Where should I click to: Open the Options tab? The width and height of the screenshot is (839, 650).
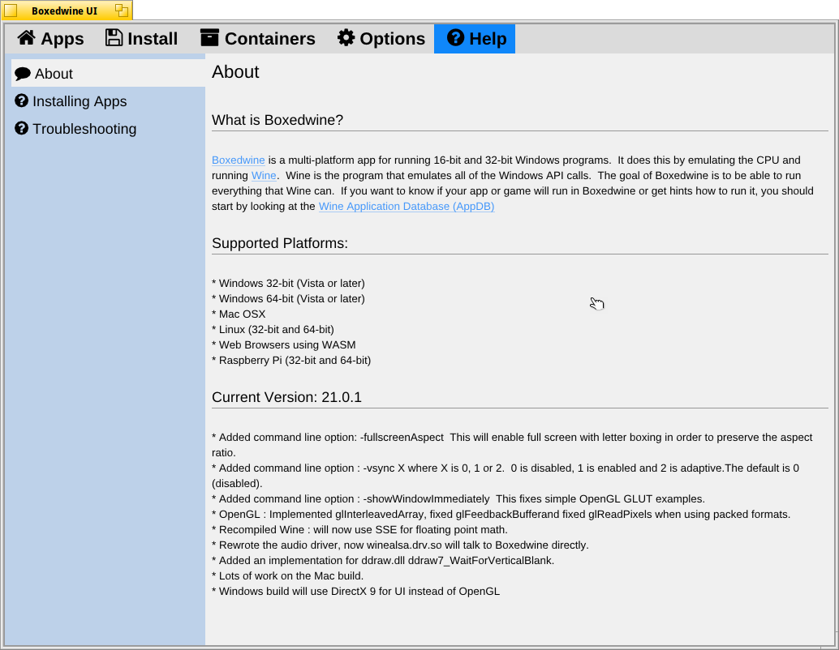[381, 38]
